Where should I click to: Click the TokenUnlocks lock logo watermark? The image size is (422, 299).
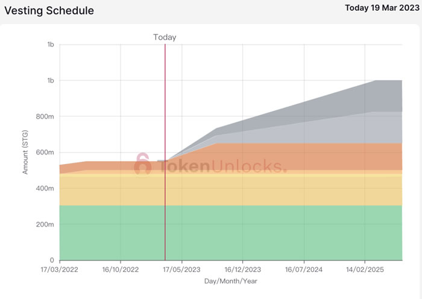coord(142,165)
